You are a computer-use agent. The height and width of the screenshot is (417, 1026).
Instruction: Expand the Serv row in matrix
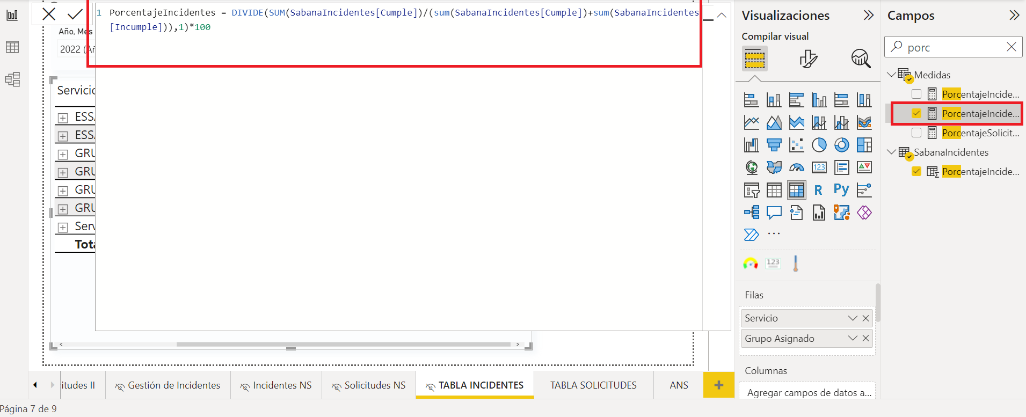click(63, 227)
